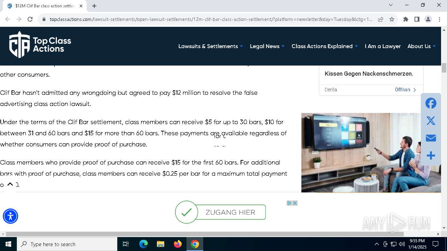The height and width of the screenshot is (251, 447).
Task: Open network settings tray icon
Action: (x=394, y=244)
